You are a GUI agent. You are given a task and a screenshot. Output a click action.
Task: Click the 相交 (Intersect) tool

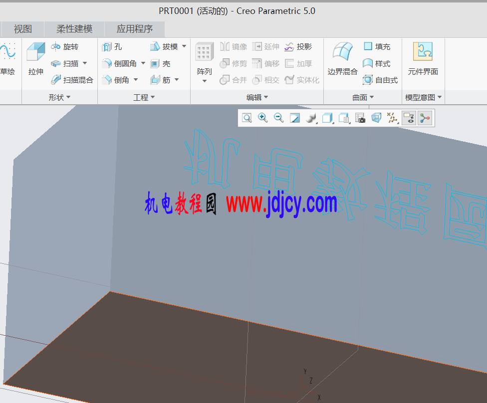click(266, 80)
